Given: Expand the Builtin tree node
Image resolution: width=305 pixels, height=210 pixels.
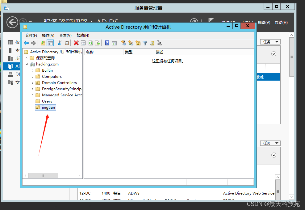Looking at the screenshot, I should coord(32,70).
